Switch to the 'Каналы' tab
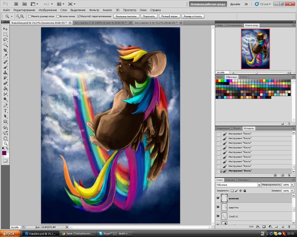 230,180
